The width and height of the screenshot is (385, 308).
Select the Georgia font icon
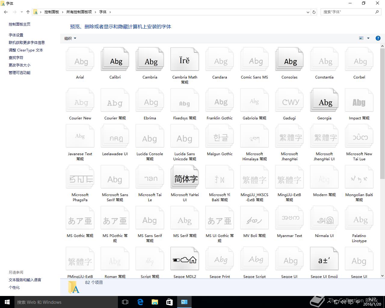pos(324,100)
